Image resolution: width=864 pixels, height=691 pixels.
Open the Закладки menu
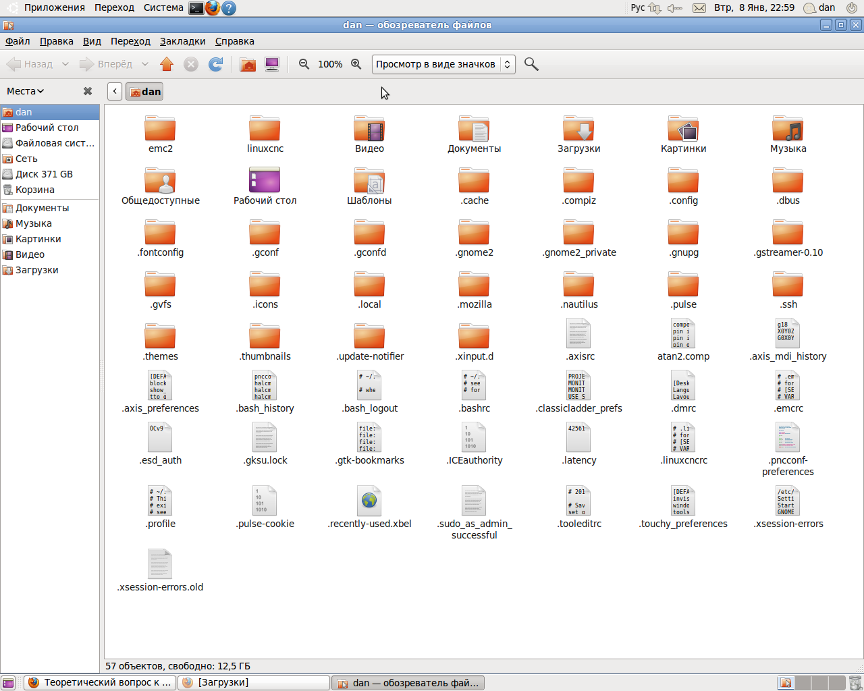(182, 41)
